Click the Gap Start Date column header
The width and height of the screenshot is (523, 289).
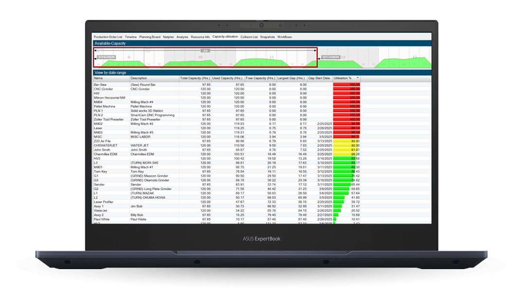[x=319, y=78]
